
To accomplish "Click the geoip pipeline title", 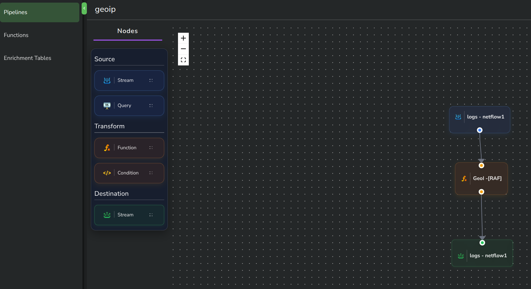I will (x=105, y=9).
